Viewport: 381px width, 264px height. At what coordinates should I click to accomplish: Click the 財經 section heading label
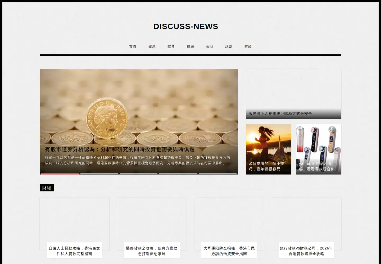tap(47, 188)
